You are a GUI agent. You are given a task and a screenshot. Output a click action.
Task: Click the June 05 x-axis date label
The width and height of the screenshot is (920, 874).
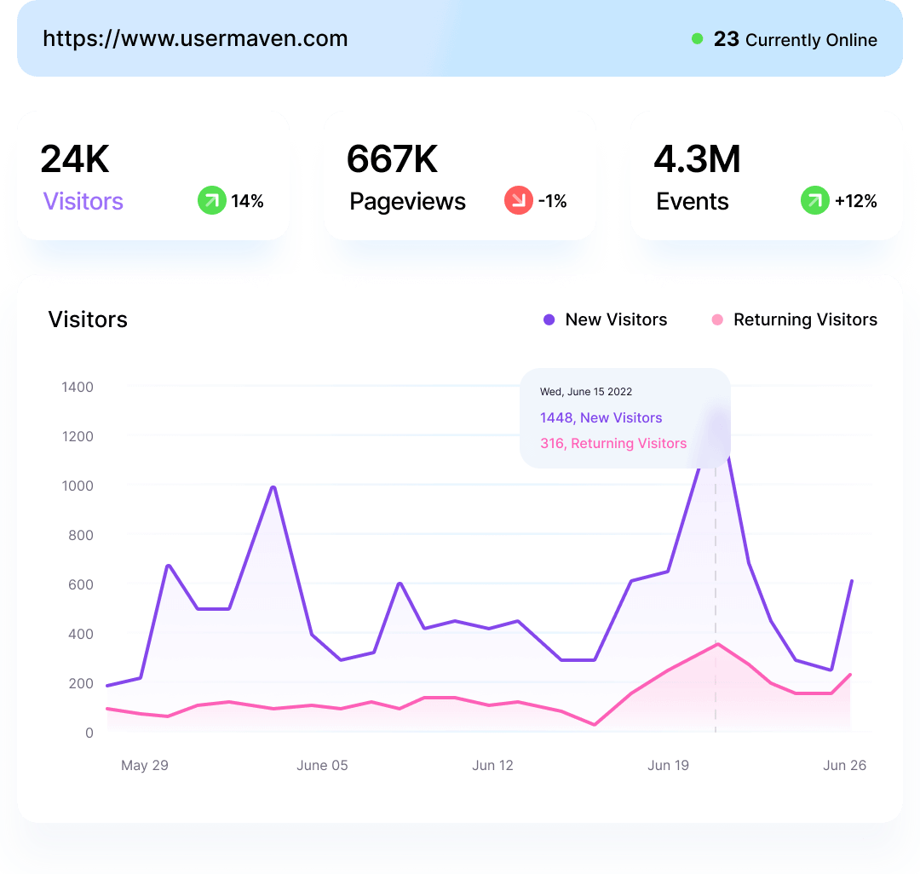point(322,765)
